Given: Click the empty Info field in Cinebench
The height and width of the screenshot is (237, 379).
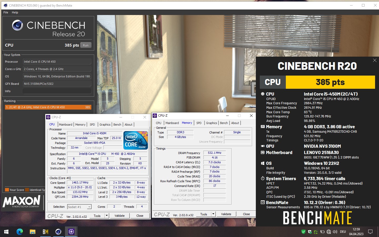Looking at the screenshot, I should [57, 91].
